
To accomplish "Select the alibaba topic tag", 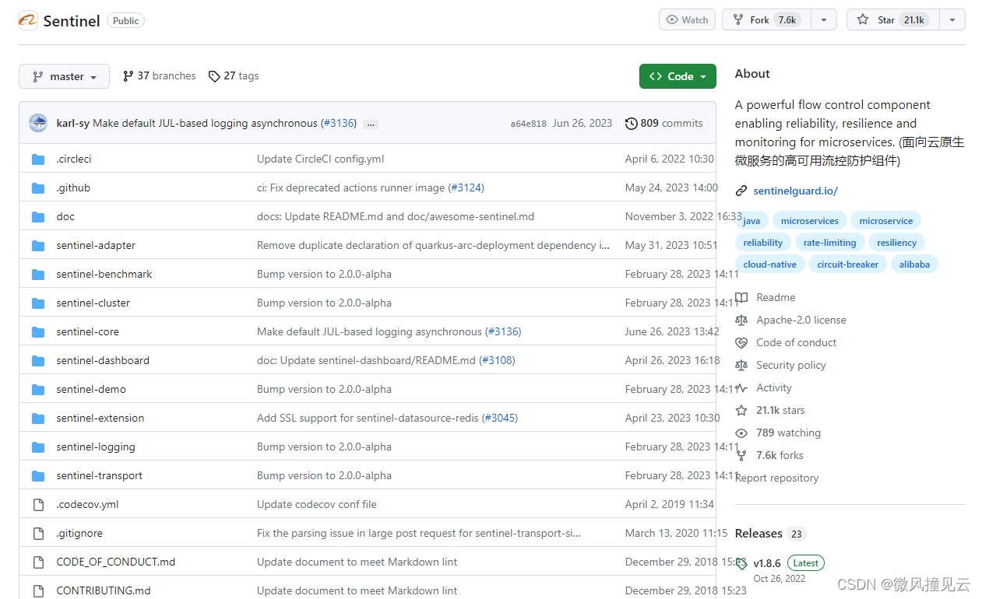I will [914, 264].
